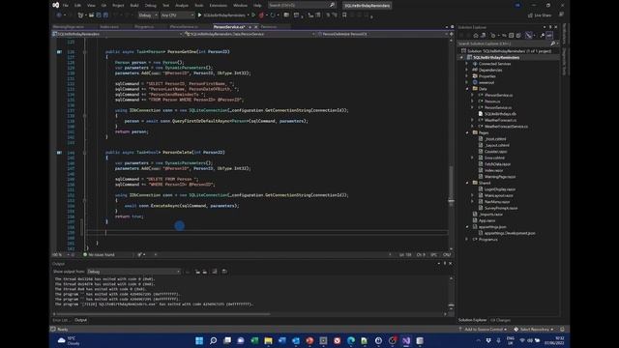Expand Connected Services node in Solution Explorer
The image size is (619, 348).
pos(467,64)
